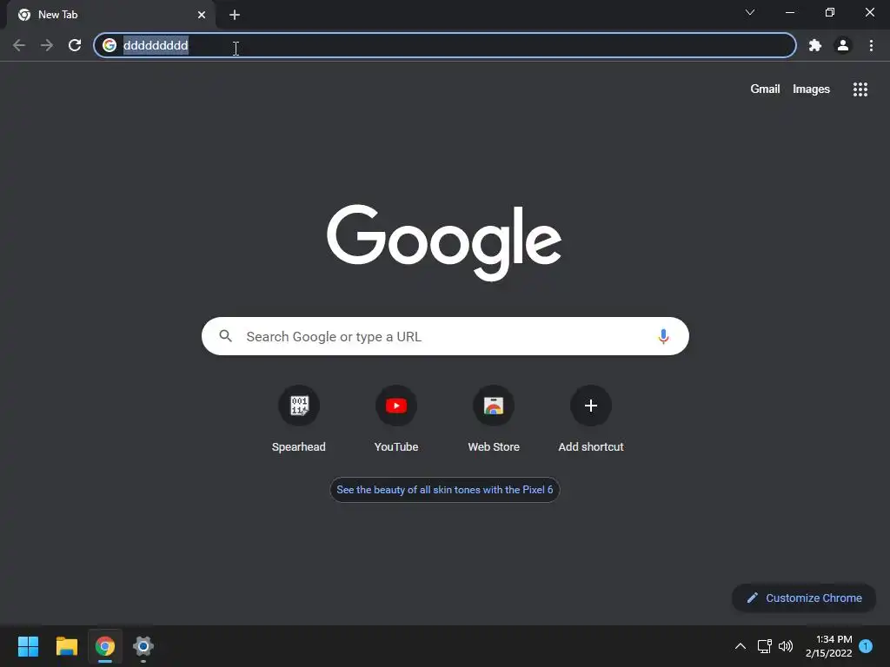The height and width of the screenshot is (667, 890).
Task: Go back to previous page
Action: pyautogui.click(x=19, y=45)
